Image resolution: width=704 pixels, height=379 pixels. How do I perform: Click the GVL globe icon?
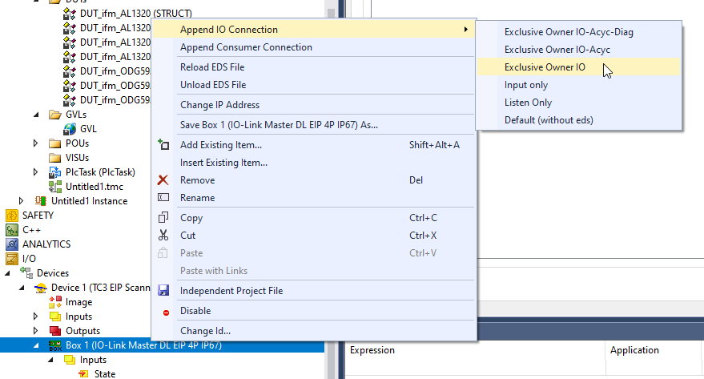point(70,129)
